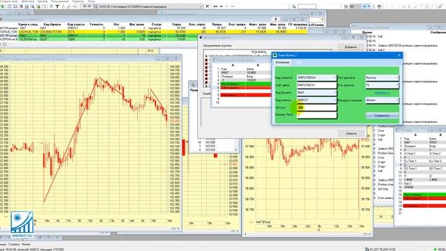Viewport: 446px width, 251px height.
Task: Select the yellow USDRUB_TOM row in quotes table
Action: (153, 32)
